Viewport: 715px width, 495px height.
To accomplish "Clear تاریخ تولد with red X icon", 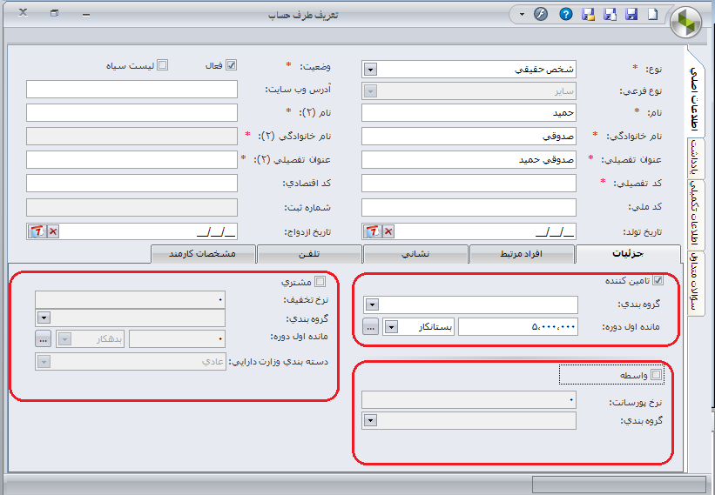I will [388, 231].
